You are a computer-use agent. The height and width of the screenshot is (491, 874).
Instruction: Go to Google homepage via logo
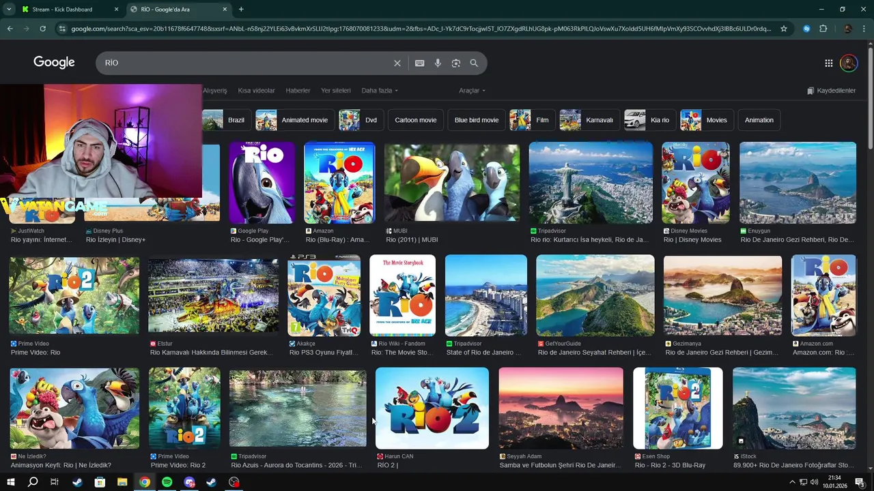tap(54, 63)
